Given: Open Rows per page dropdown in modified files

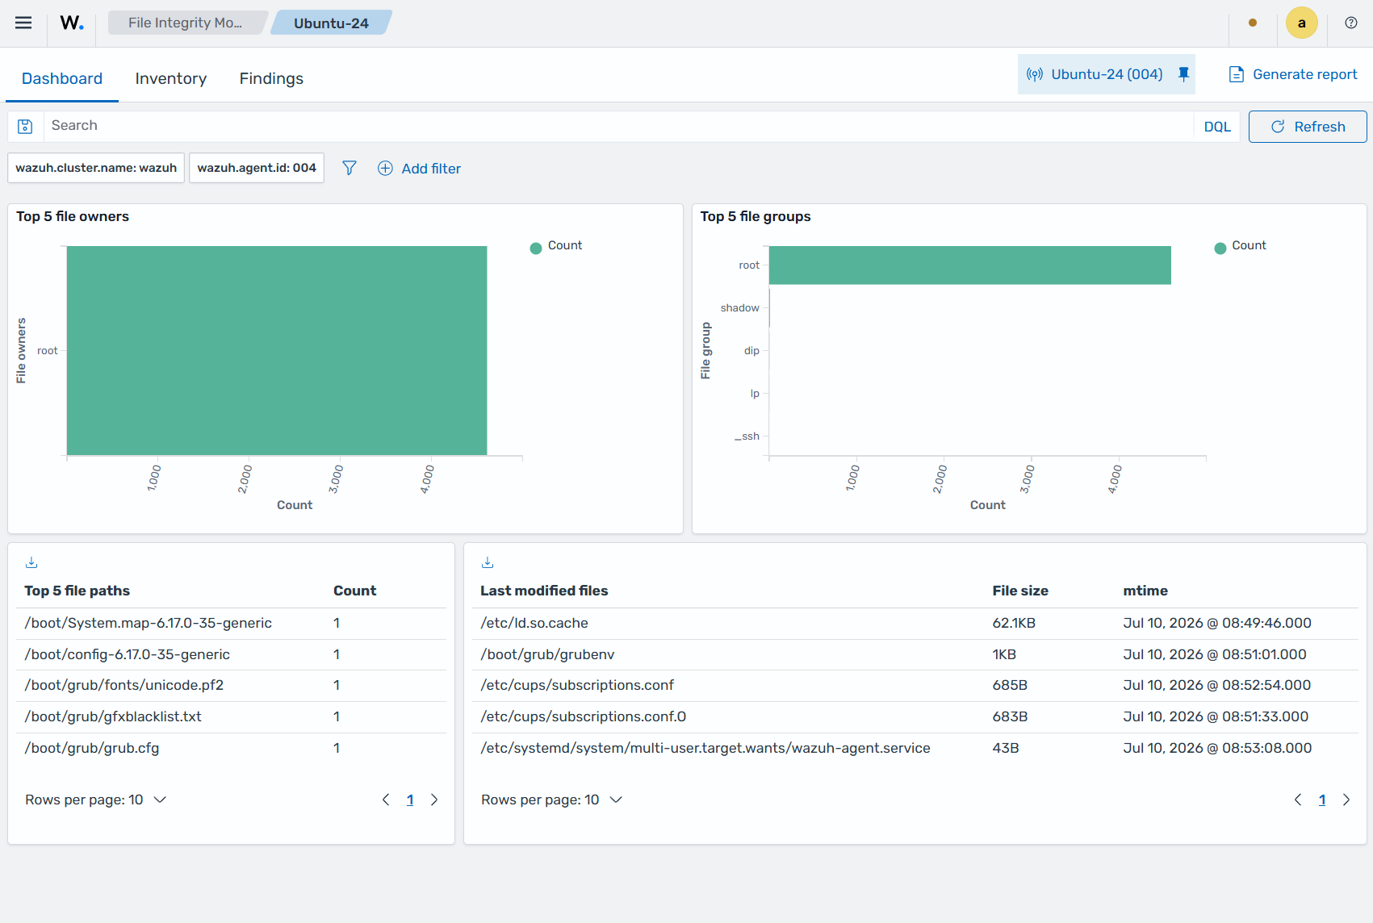Looking at the screenshot, I should click(551, 800).
